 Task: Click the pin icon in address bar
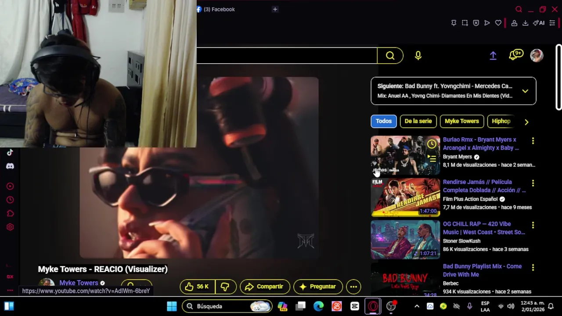click(454, 23)
